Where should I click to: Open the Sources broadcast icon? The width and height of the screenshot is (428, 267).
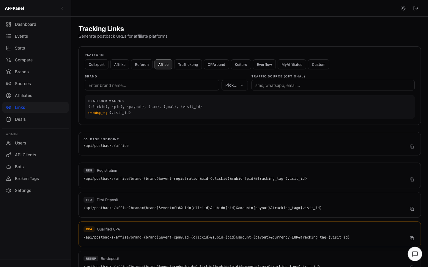[x=8, y=84]
